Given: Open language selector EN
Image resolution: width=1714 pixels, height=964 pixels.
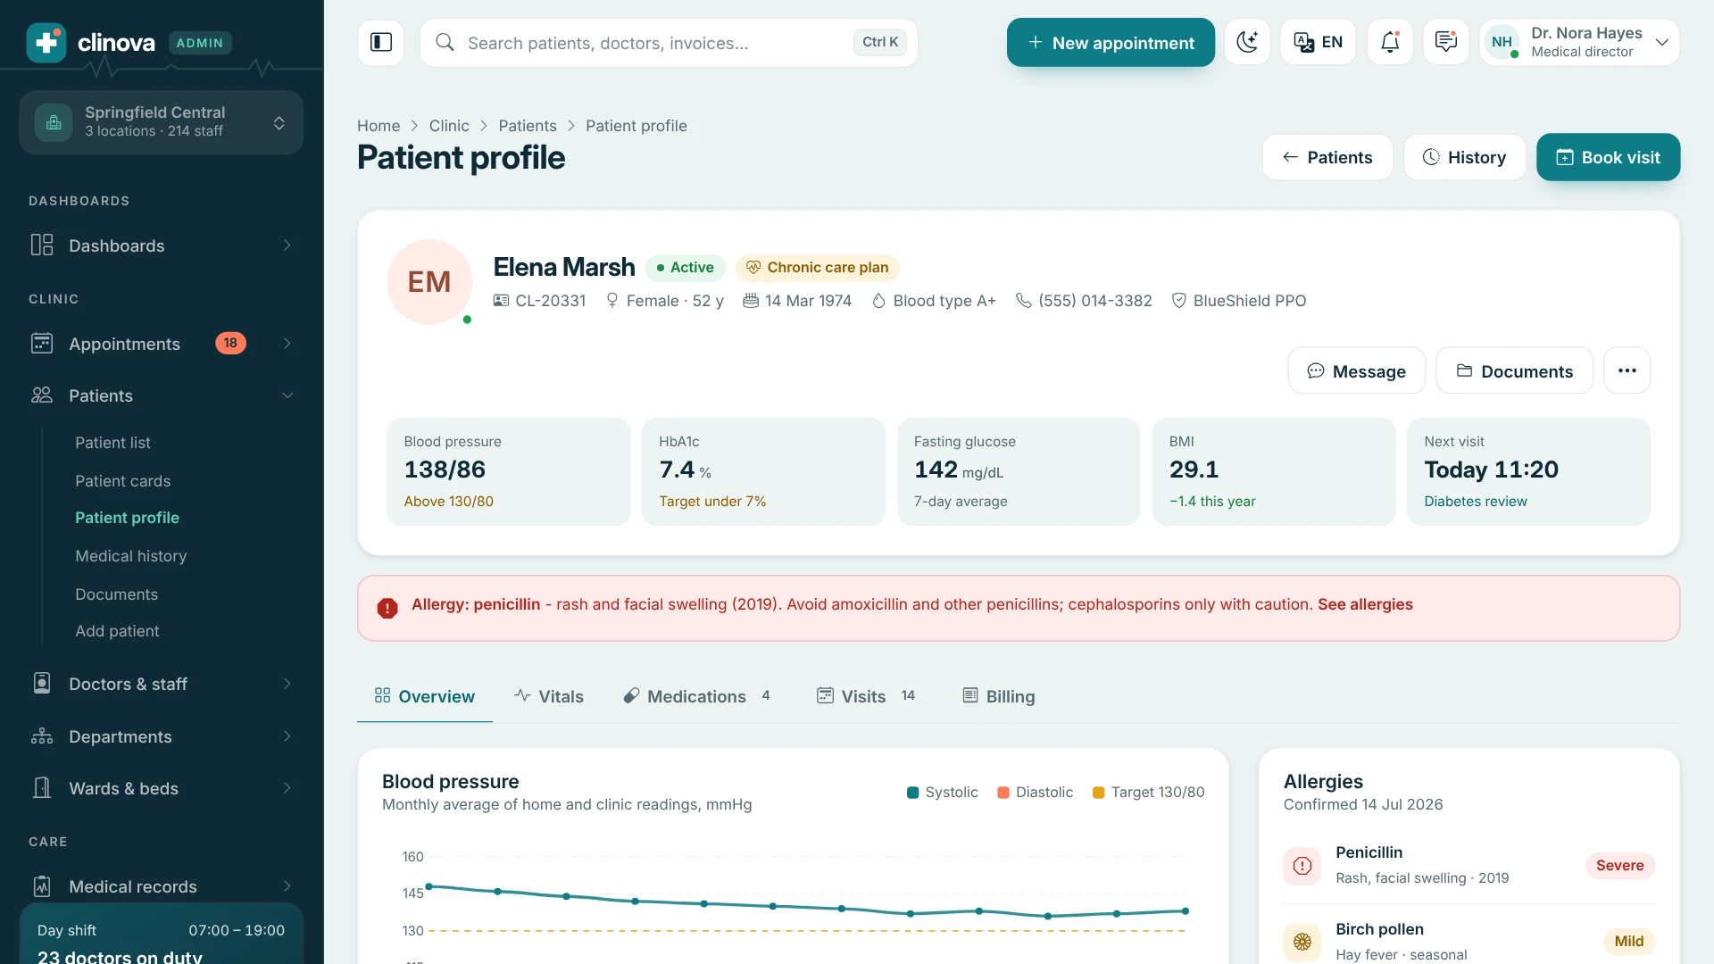Looking at the screenshot, I should point(1318,42).
